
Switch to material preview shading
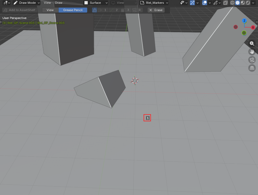coord(243,3)
